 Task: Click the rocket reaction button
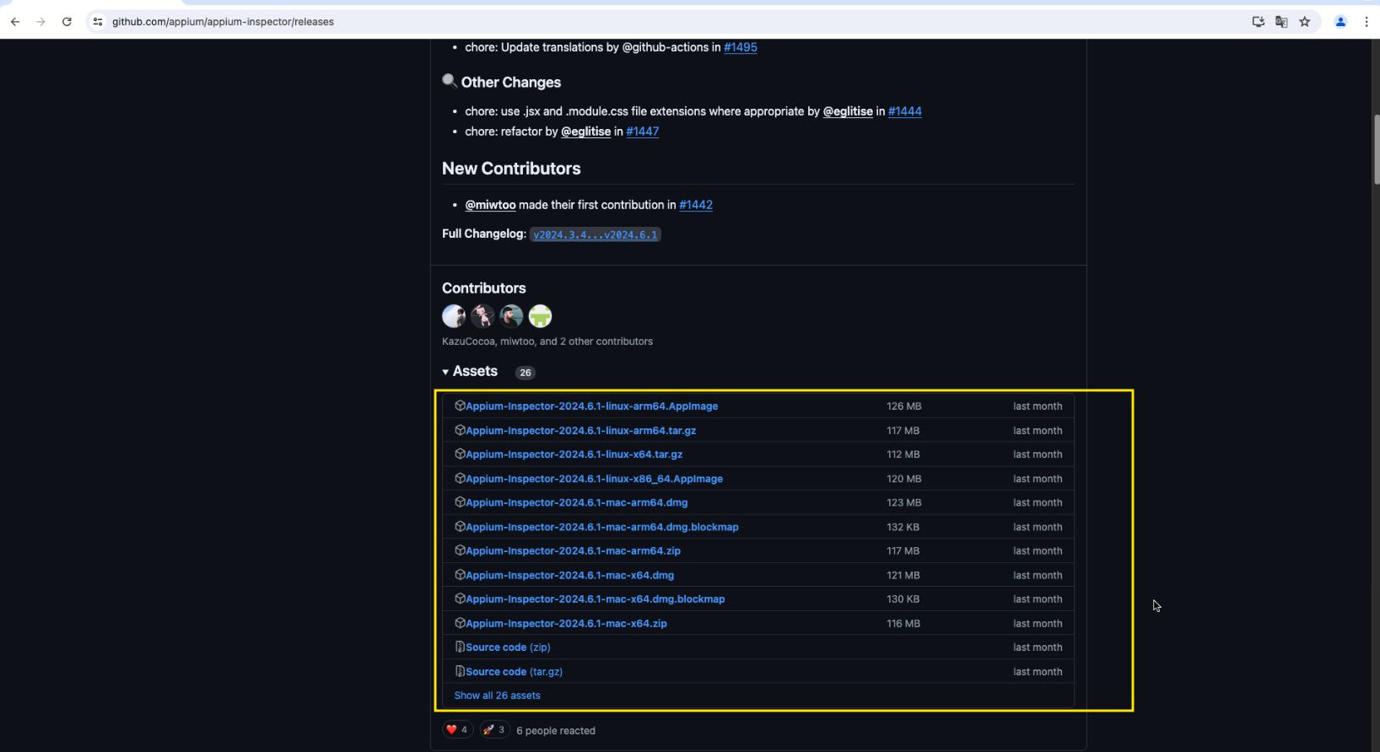click(x=494, y=730)
